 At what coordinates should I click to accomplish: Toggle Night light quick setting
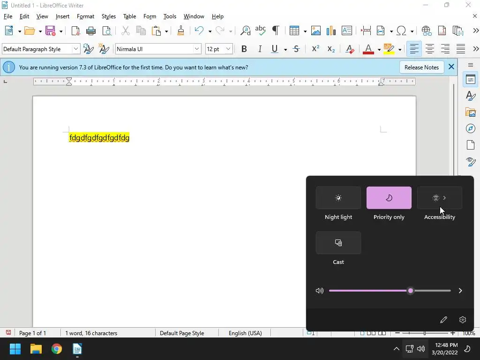pyautogui.click(x=338, y=198)
